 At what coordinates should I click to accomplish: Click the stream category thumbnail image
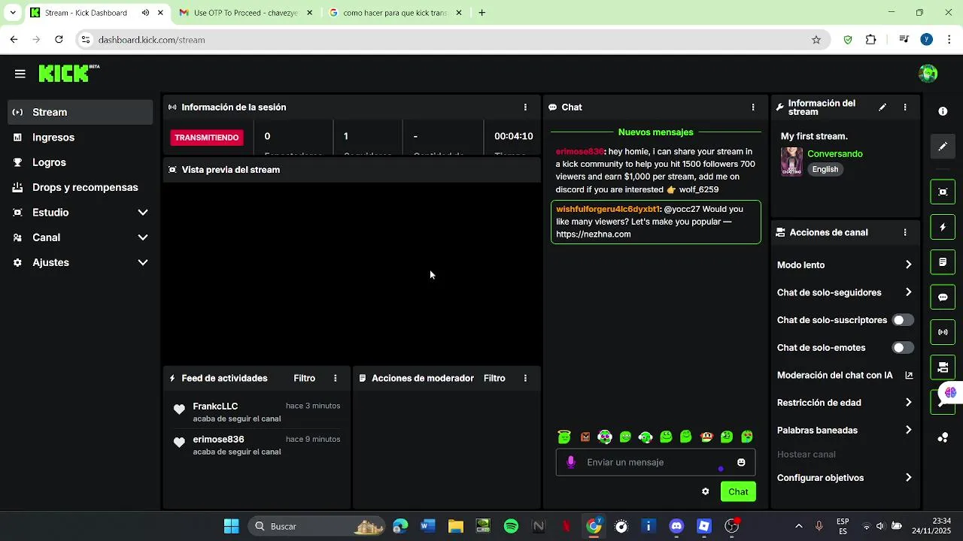coord(791,162)
